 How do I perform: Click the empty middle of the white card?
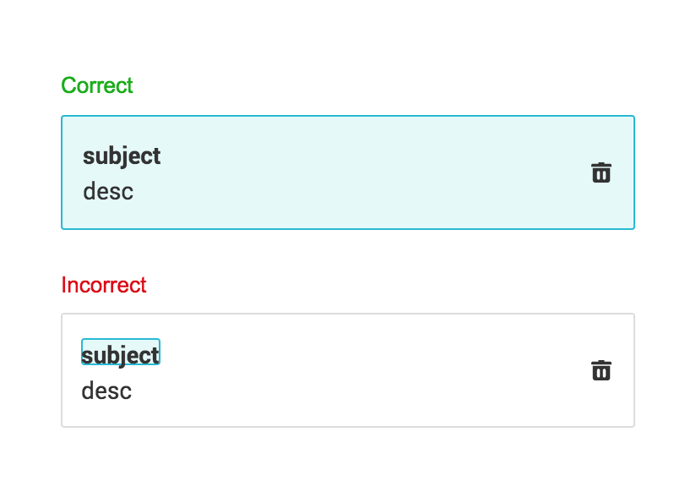click(355, 370)
